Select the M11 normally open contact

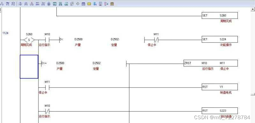pos(47,88)
